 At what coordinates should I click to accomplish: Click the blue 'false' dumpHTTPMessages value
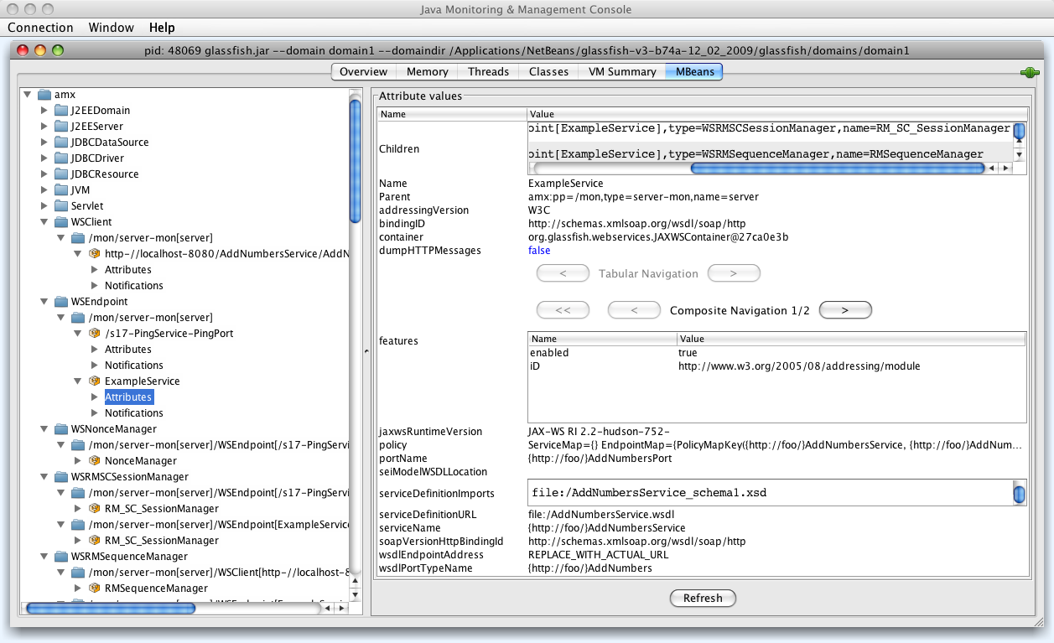[x=539, y=251]
